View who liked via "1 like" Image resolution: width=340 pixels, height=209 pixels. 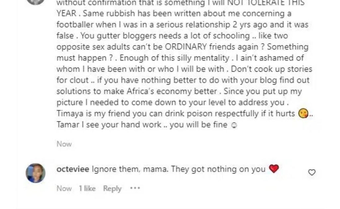[x=87, y=188]
